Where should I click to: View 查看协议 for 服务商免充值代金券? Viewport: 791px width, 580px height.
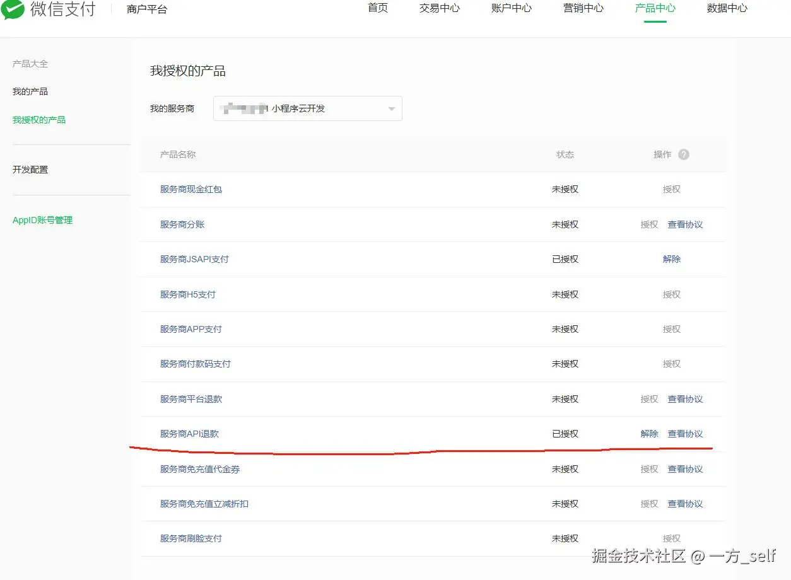[x=686, y=469]
